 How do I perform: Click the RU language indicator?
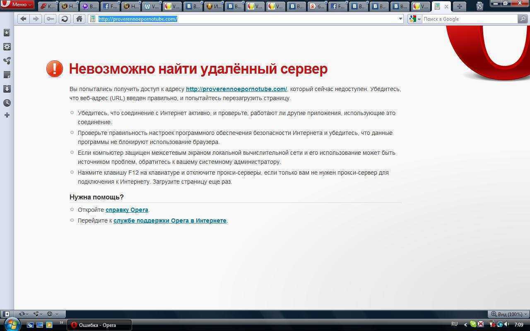click(x=454, y=324)
